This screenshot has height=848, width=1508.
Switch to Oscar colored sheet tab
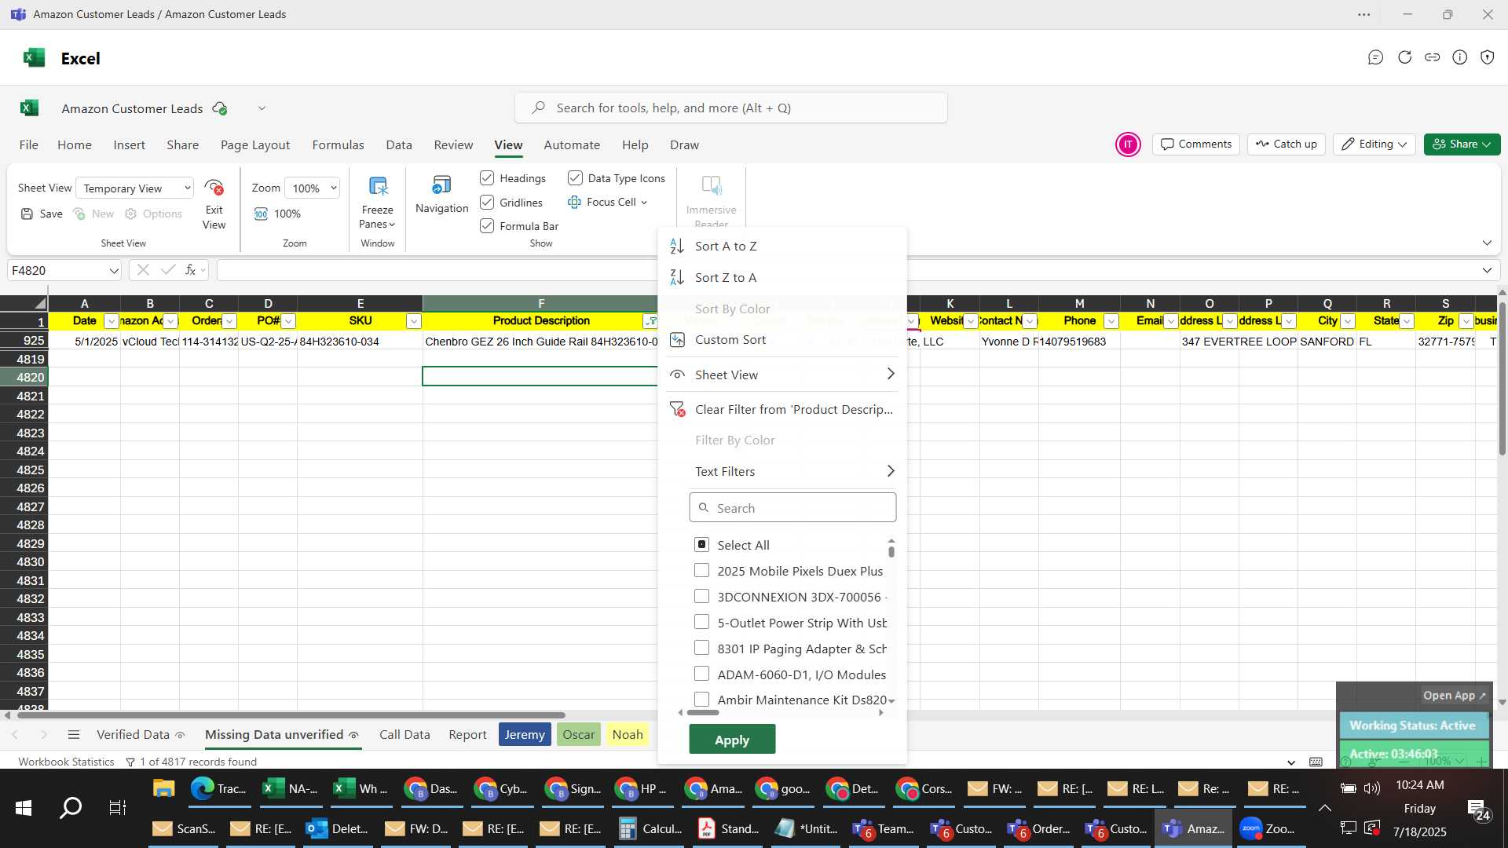tap(578, 734)
